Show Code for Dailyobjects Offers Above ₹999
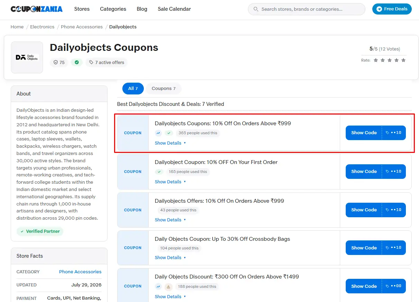 click(x=376, y=210)
